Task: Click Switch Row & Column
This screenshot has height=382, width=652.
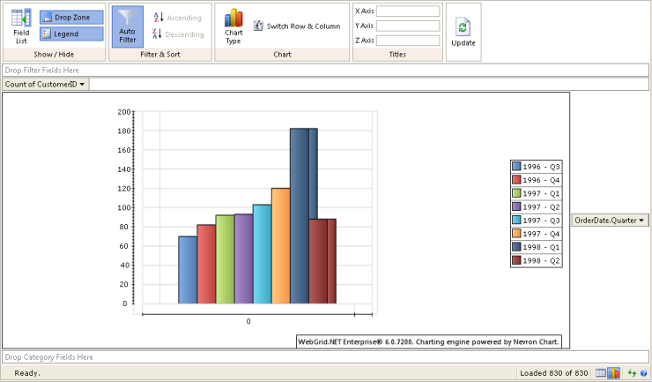Action: coord(297,26)
